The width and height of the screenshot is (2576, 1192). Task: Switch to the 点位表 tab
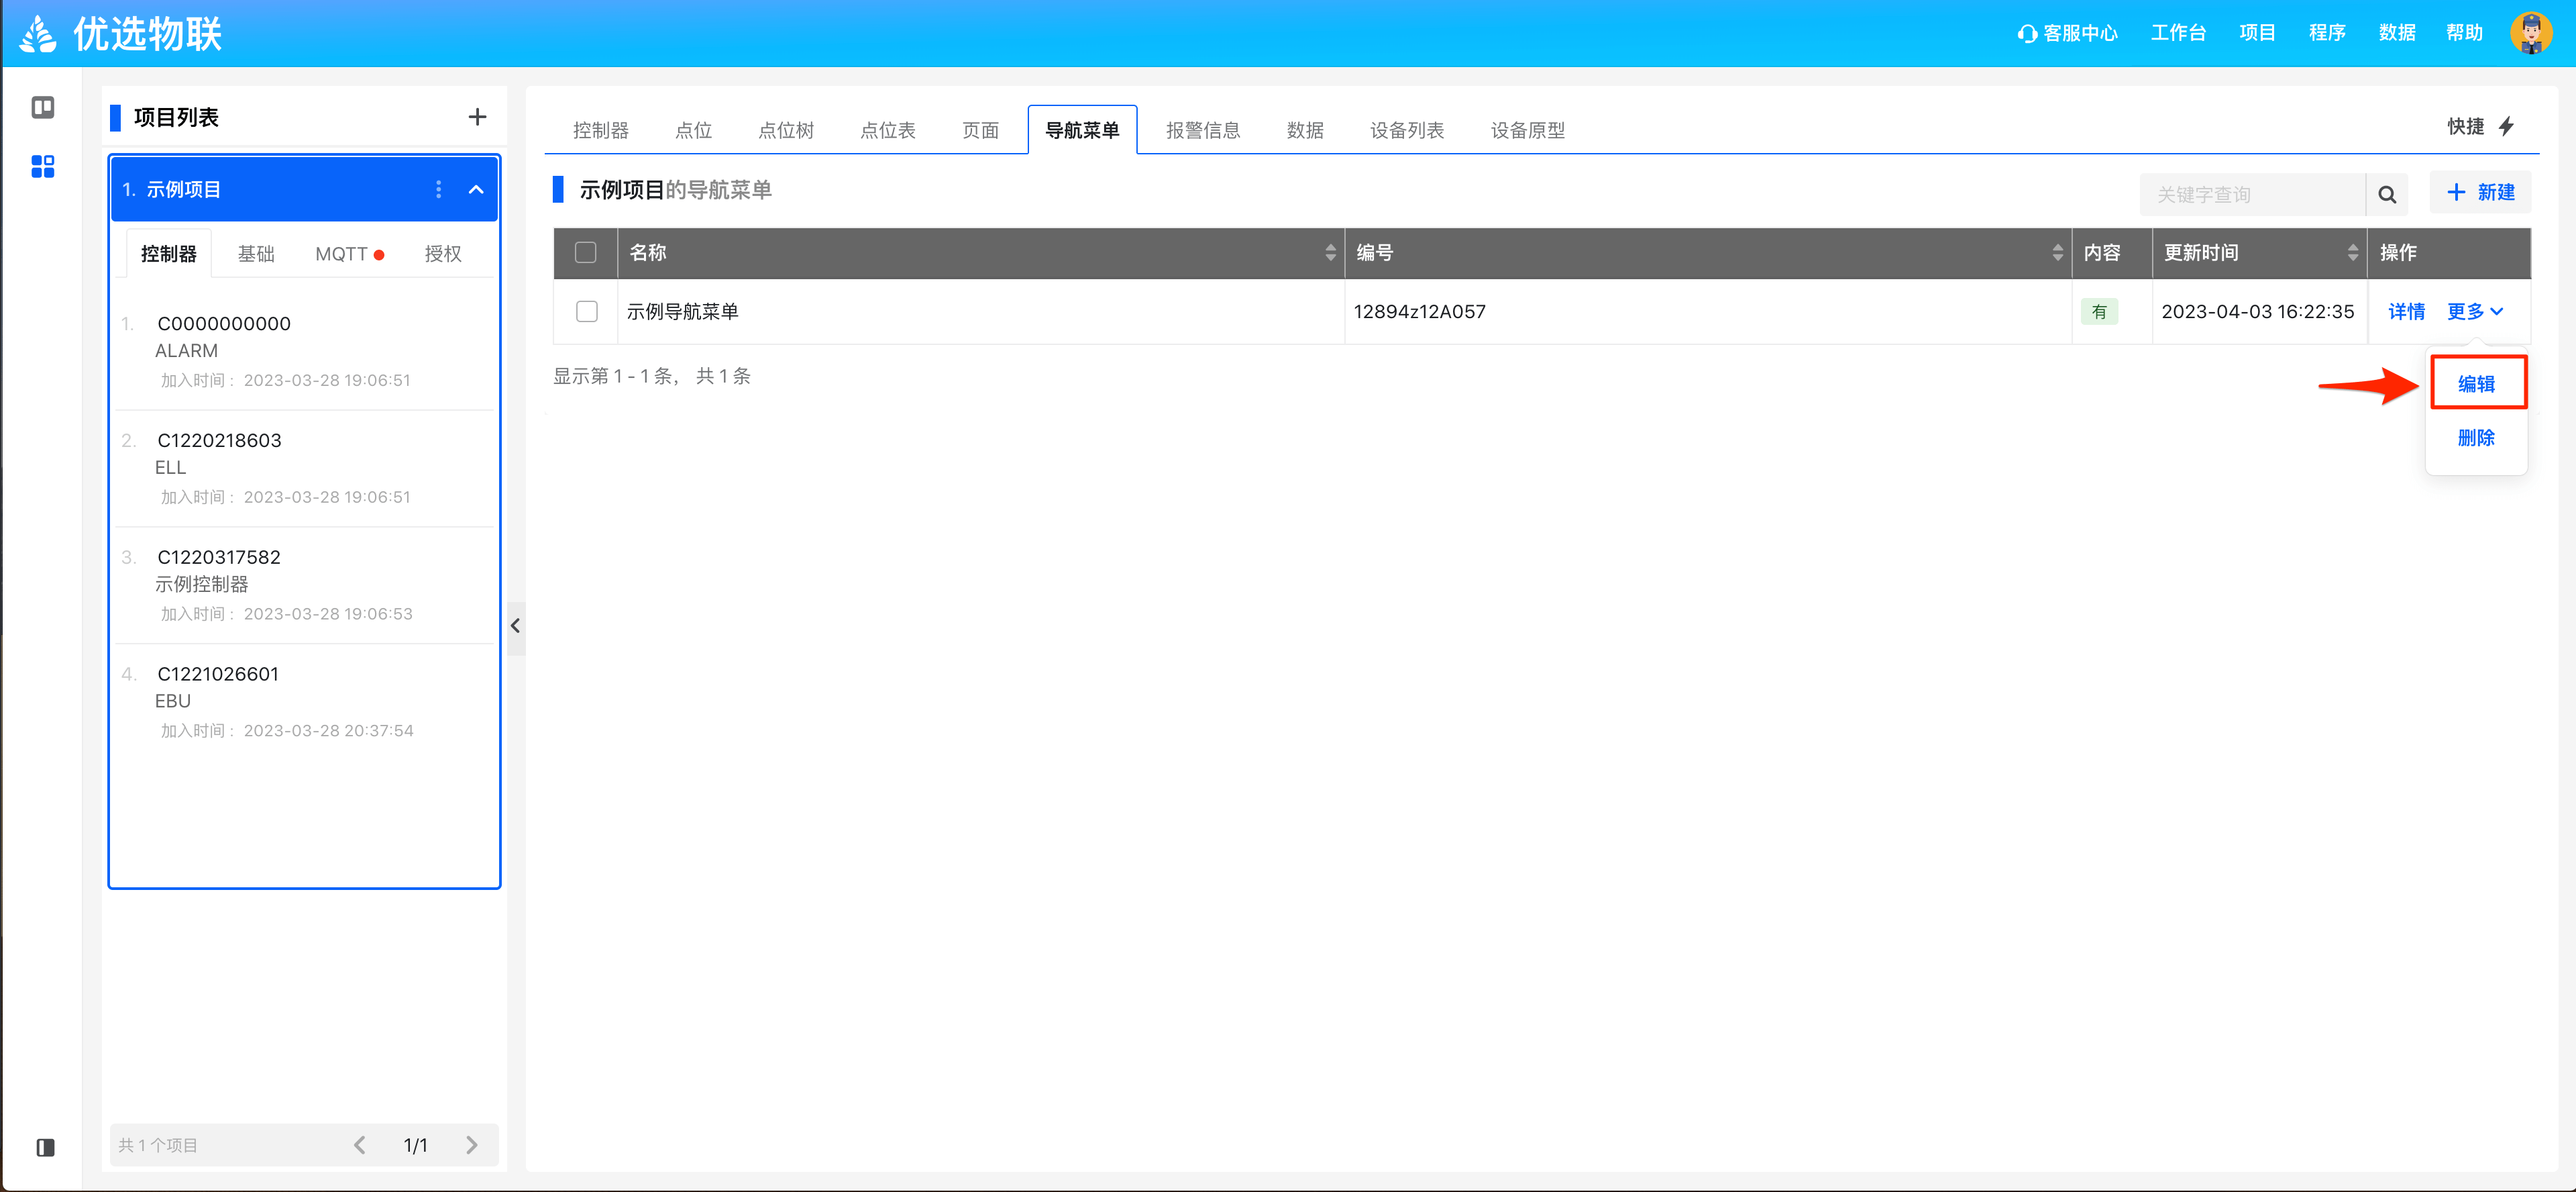click(888, 130)
